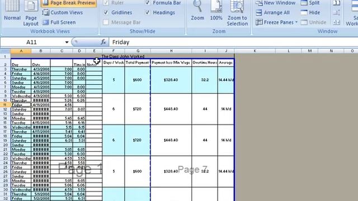Toggle Formula Bar checkbox
The image size is (358, 201).
[147, 3]
